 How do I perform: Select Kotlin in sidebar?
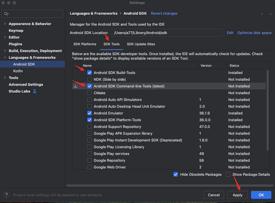(x=18, y=71)
